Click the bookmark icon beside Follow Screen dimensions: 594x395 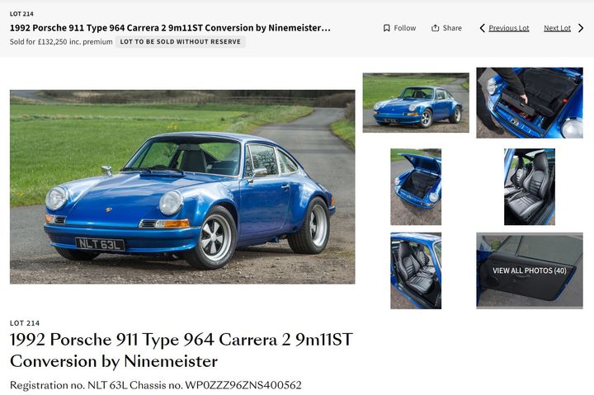pos(386,28)
